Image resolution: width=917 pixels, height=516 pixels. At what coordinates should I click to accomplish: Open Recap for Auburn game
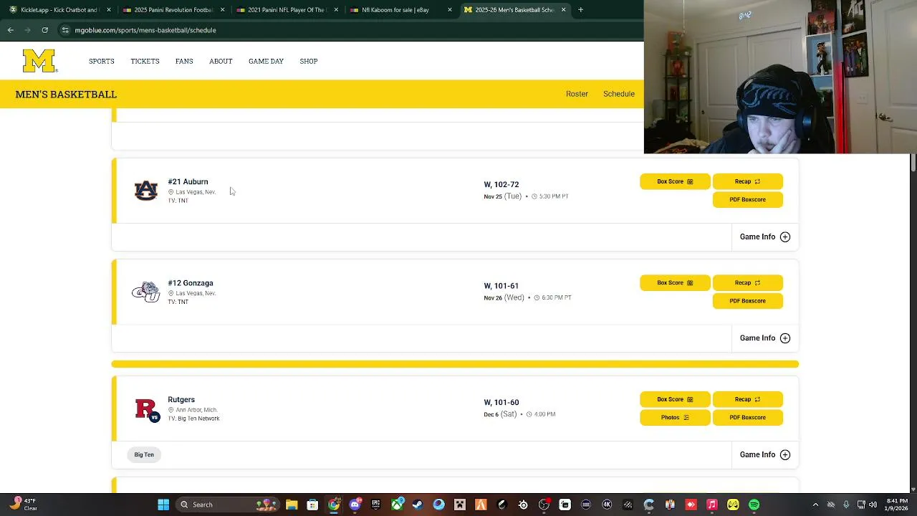748,181
